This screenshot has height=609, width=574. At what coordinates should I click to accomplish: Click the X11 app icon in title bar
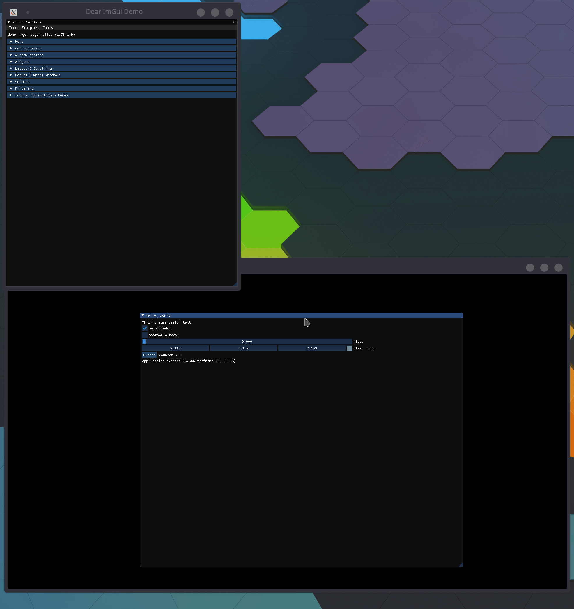point(13,12)
